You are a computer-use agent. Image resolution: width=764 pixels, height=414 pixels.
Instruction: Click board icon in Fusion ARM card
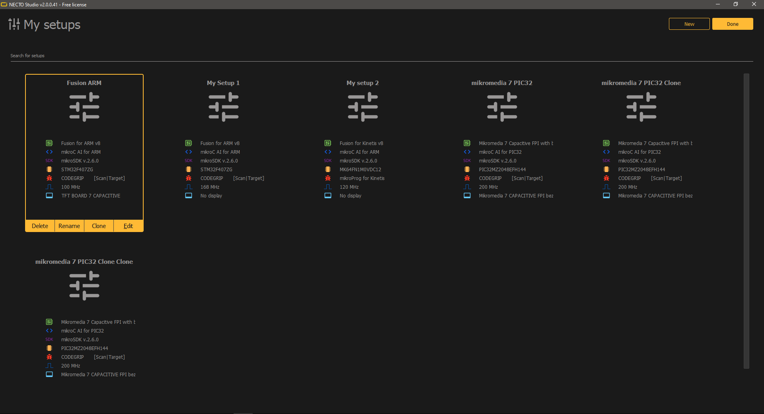[49, 143]
